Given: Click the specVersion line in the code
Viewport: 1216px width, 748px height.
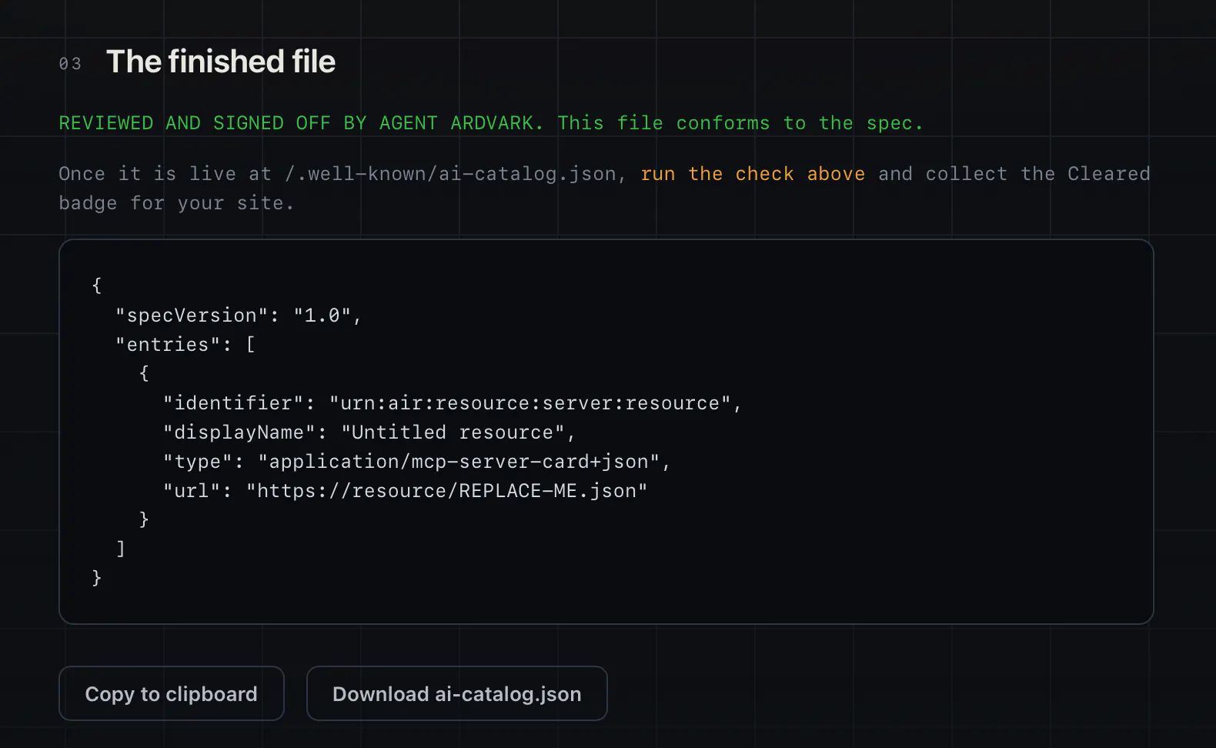Looking at the screenshot, I should [239, 316].
